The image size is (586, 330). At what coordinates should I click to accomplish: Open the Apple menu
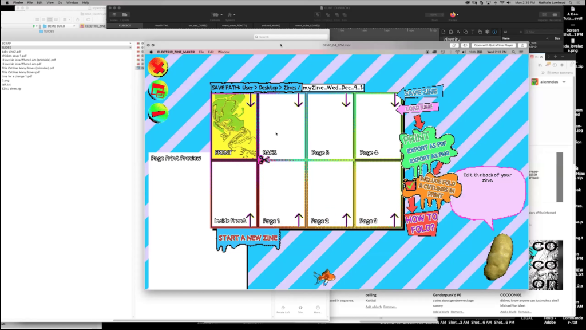point(7,3)
